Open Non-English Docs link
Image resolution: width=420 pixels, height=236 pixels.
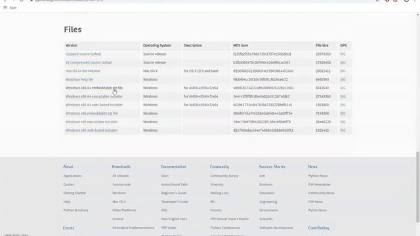pos(174,219)
